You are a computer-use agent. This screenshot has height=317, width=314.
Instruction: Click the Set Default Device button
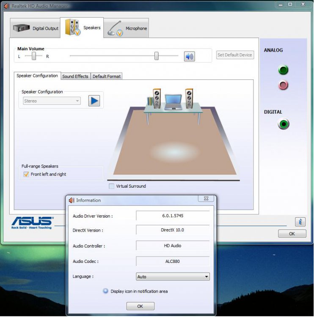tap(235, 55)
